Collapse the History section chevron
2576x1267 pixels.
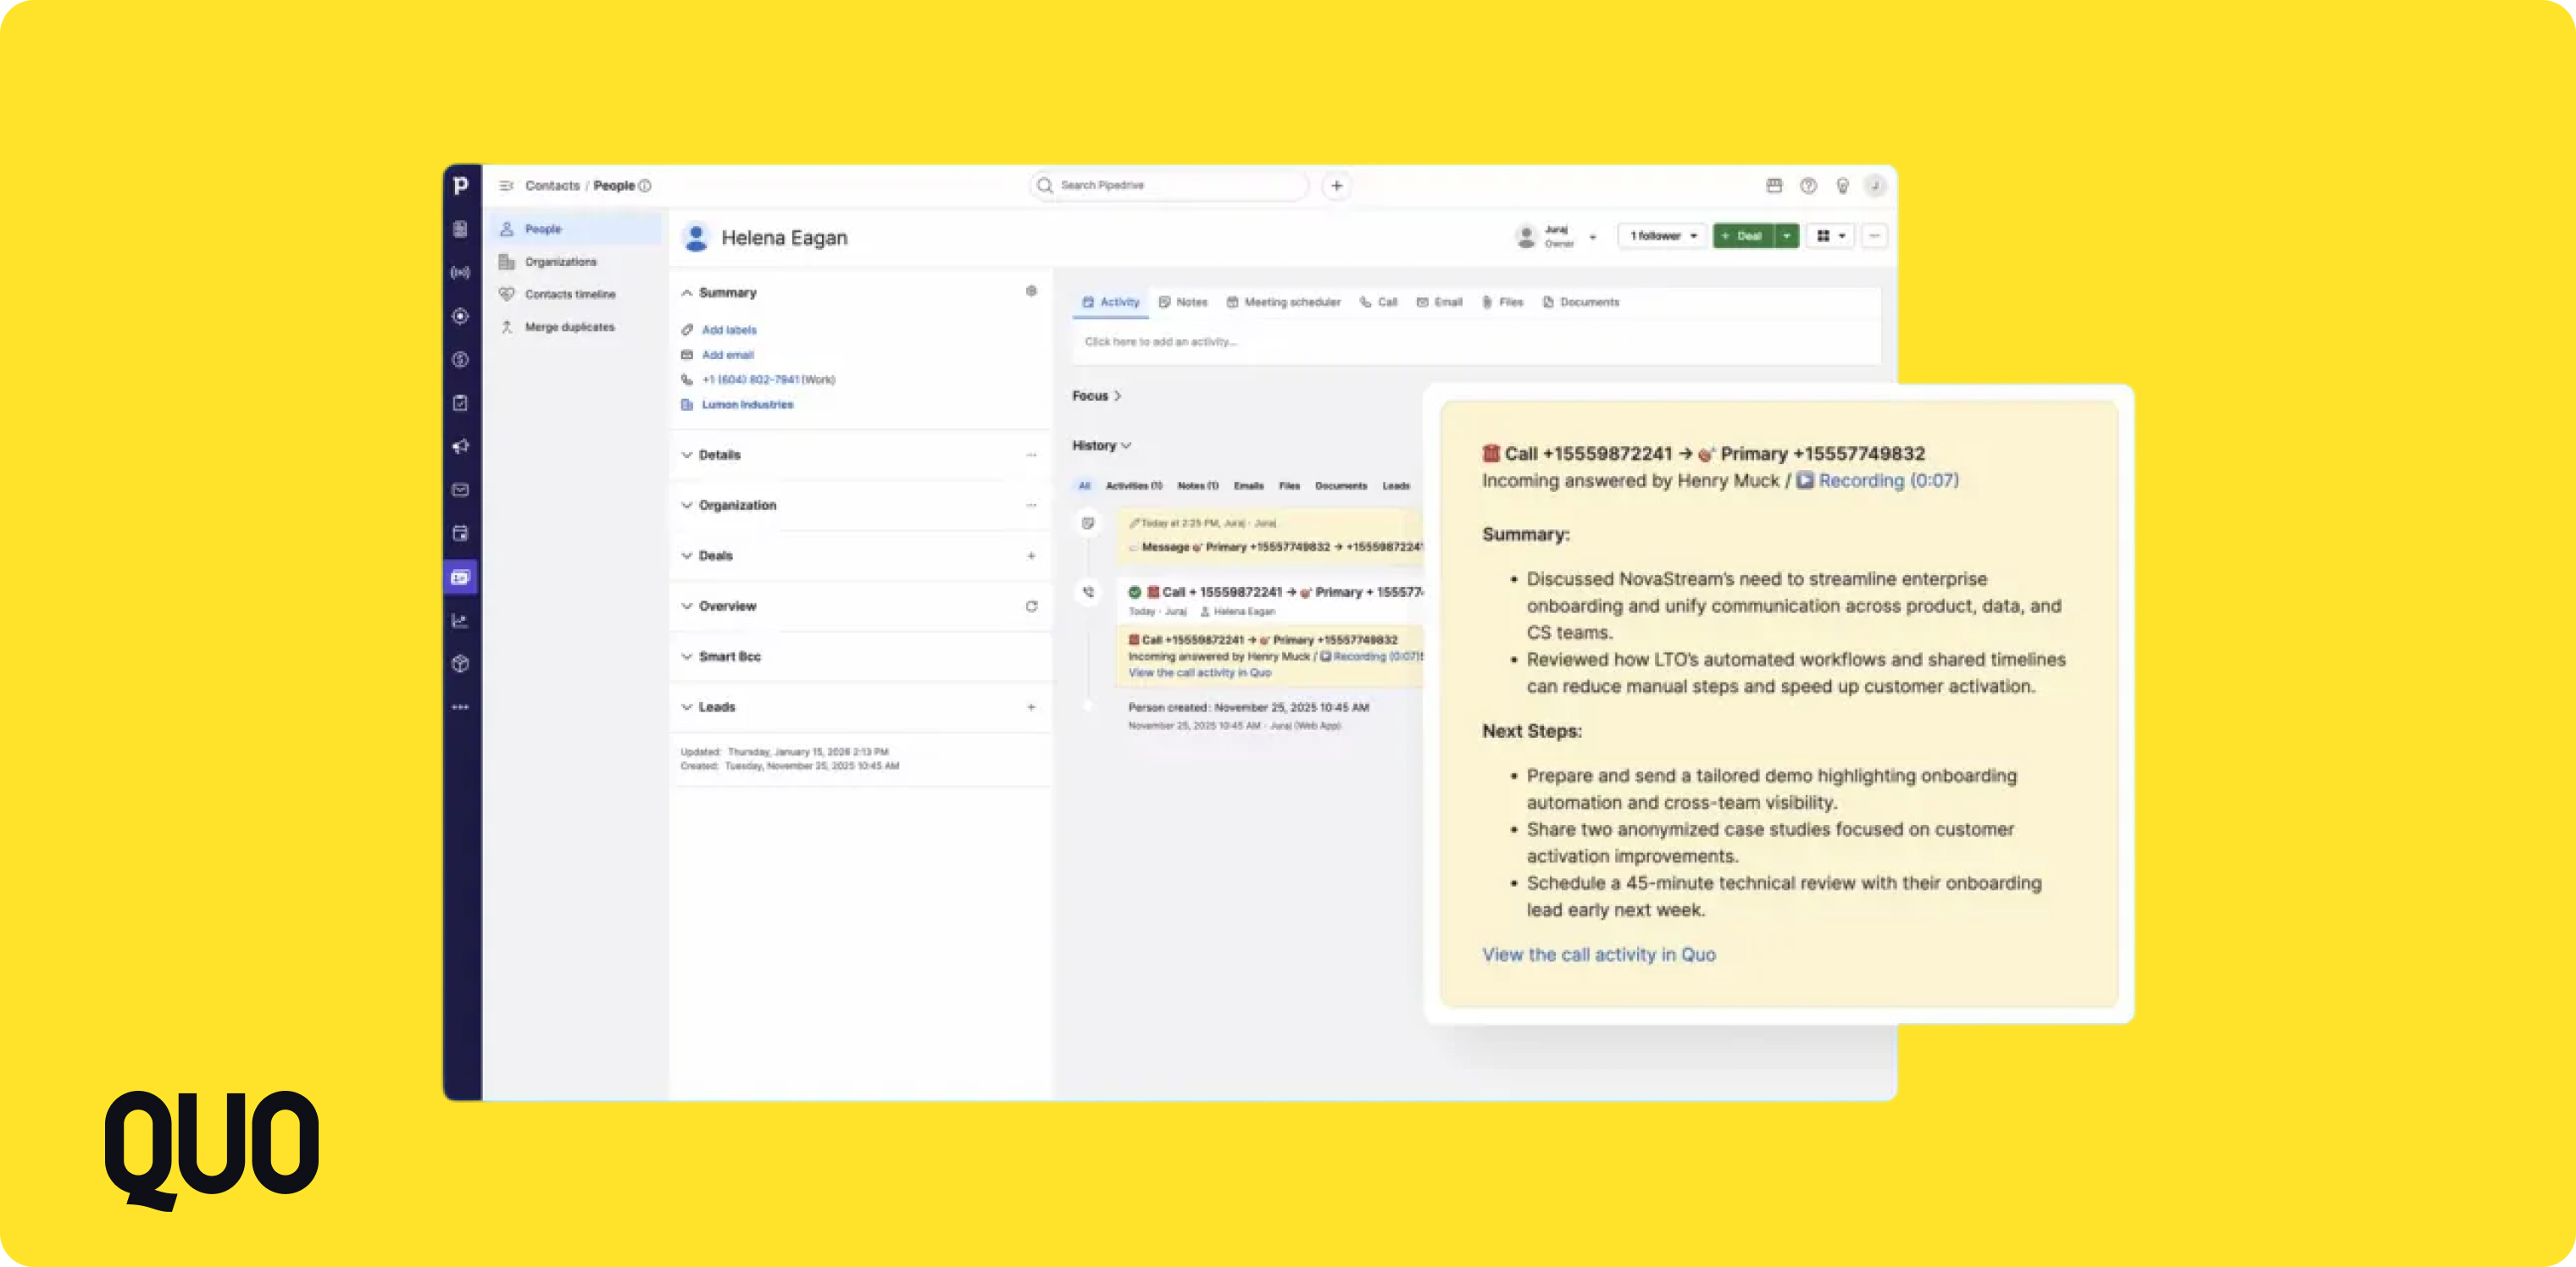tap(1126, 445)
